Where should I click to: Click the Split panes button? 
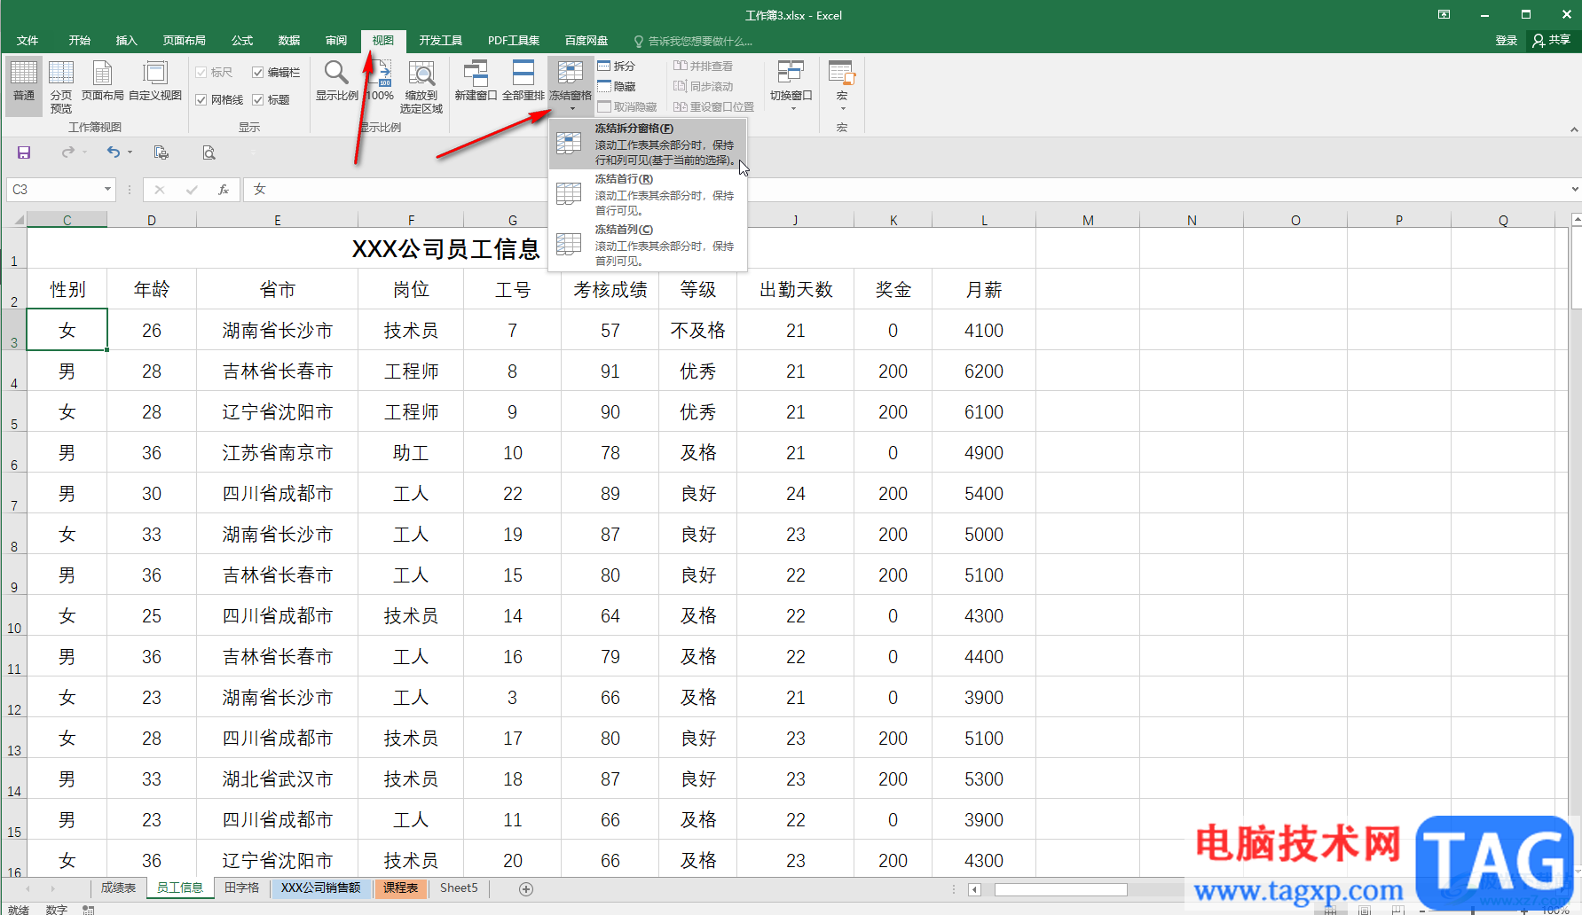[x=617, y=66]
